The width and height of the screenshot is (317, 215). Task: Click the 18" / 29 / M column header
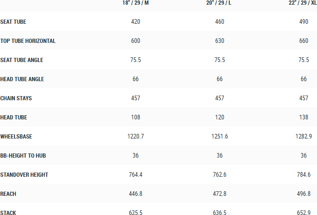pyautogui.click(x=136, y=3)
